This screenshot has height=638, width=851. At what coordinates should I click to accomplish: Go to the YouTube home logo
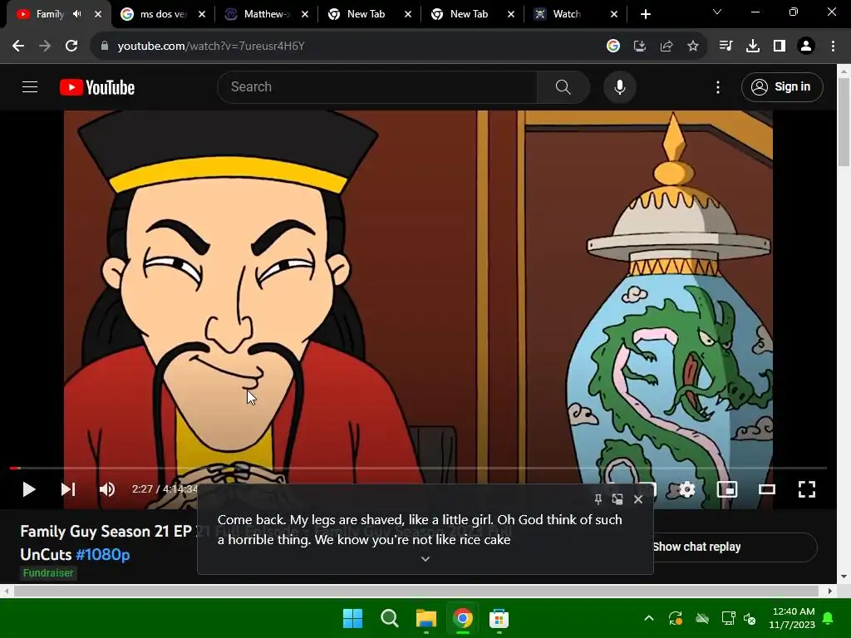[97, 87]
